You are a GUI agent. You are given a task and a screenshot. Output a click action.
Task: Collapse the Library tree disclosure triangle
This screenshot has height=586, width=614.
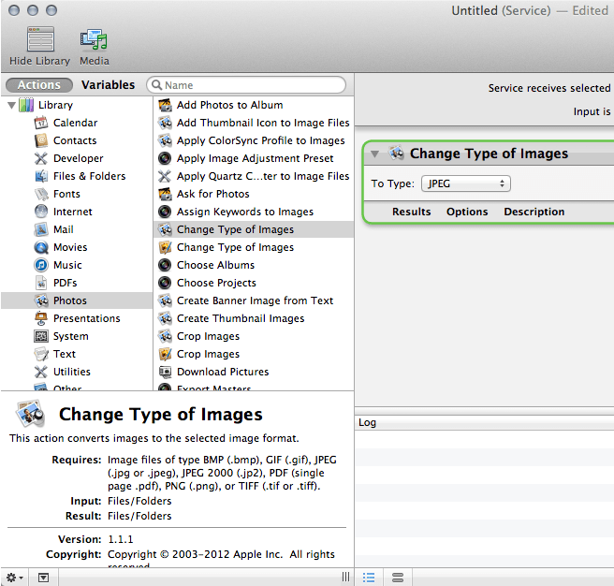pos(11,106)
